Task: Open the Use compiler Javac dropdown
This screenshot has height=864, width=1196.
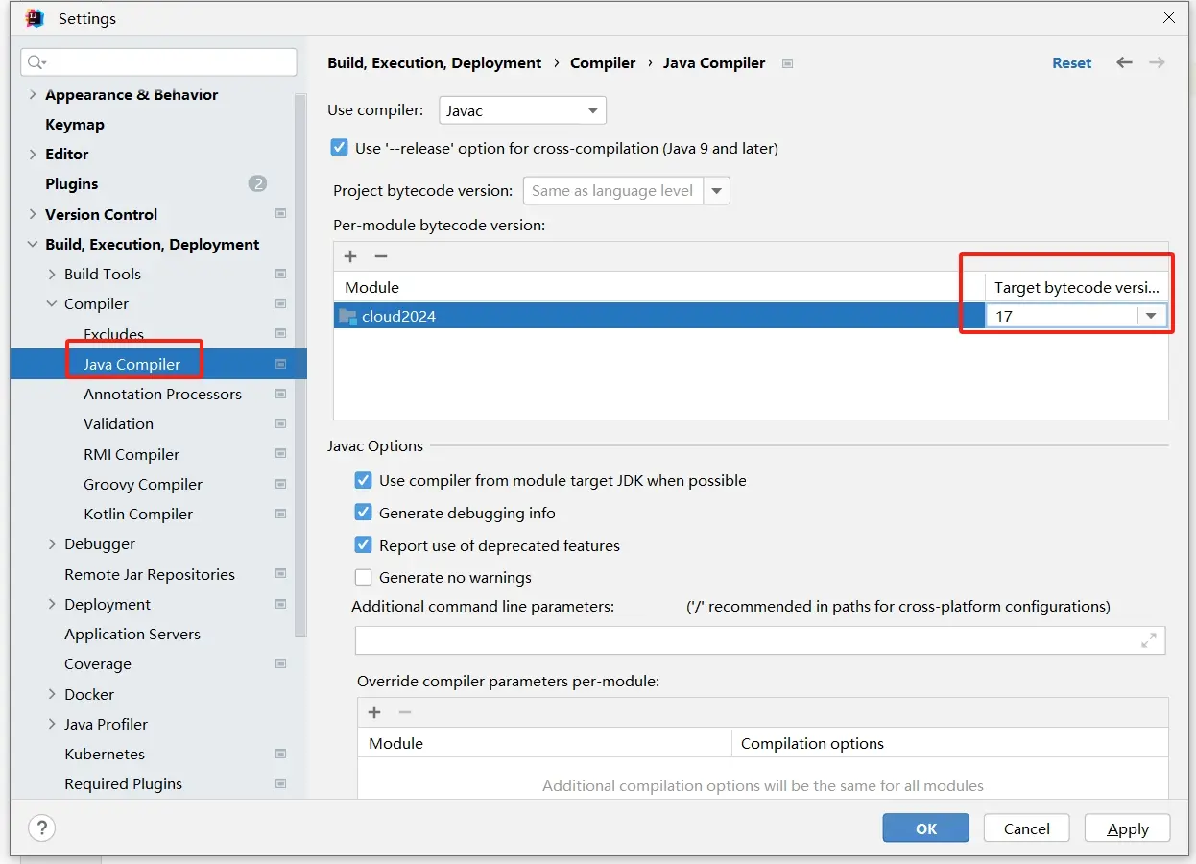Action: click(x=522, y=110)
